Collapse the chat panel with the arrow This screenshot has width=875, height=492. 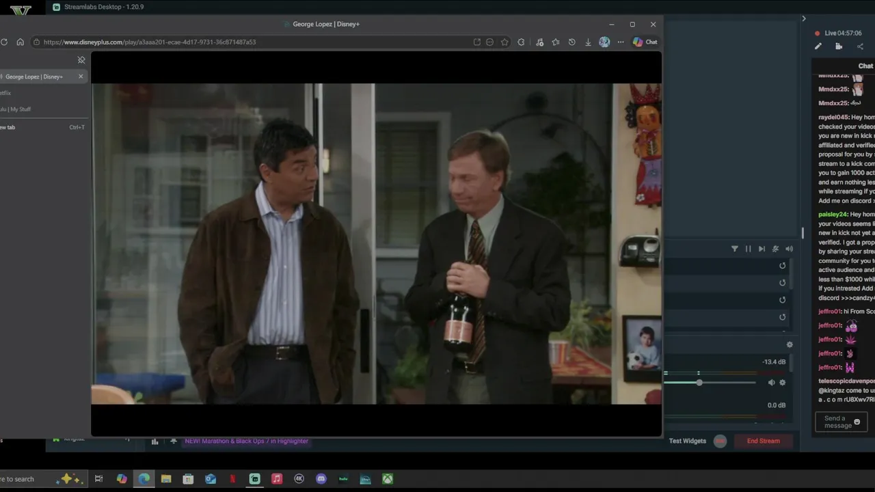coord(804,18)
